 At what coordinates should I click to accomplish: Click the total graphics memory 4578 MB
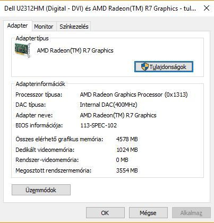click(127, 139)
